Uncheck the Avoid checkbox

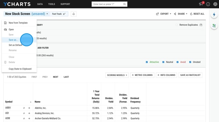pos(177,62)
